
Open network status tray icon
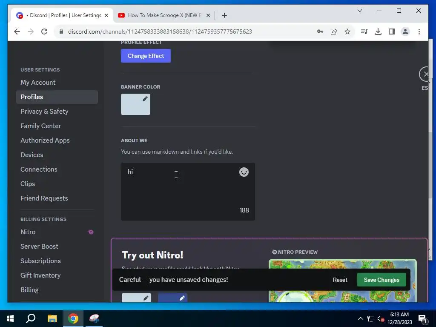(x=371, y=318)
